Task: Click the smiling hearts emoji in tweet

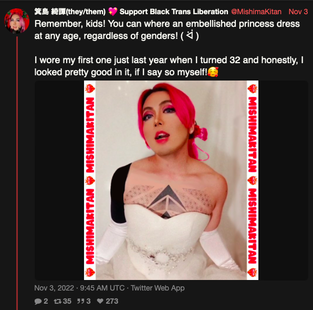Action: coord(213,72)
